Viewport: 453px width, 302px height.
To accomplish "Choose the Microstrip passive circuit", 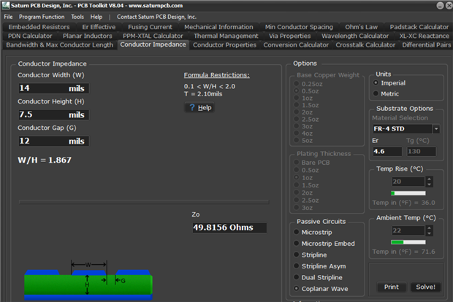I will click(296, 232).
